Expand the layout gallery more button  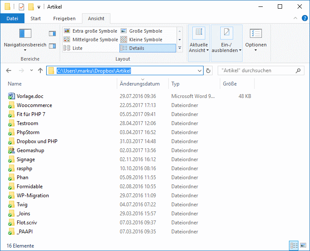click(x=180, y=48)
